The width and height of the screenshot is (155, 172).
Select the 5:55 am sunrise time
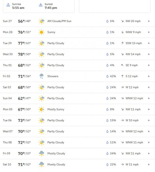(x=18, y=8)
